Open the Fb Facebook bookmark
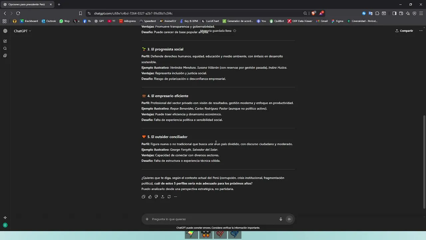The image size is (426, 240). 87,21
